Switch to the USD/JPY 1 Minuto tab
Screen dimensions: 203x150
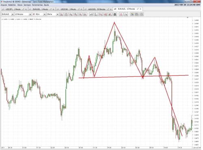[x=13, y=9]
